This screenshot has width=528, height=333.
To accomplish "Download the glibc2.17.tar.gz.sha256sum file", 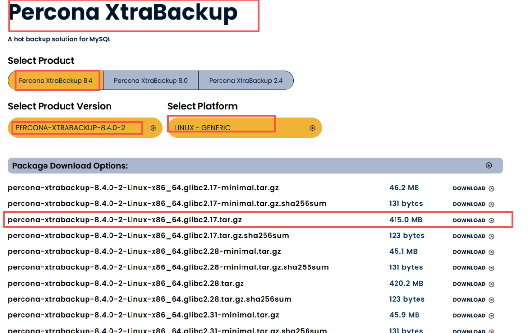I will [x=473, y=236].
